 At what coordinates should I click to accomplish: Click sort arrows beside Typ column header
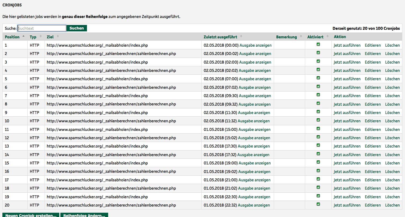pos(41,36)
